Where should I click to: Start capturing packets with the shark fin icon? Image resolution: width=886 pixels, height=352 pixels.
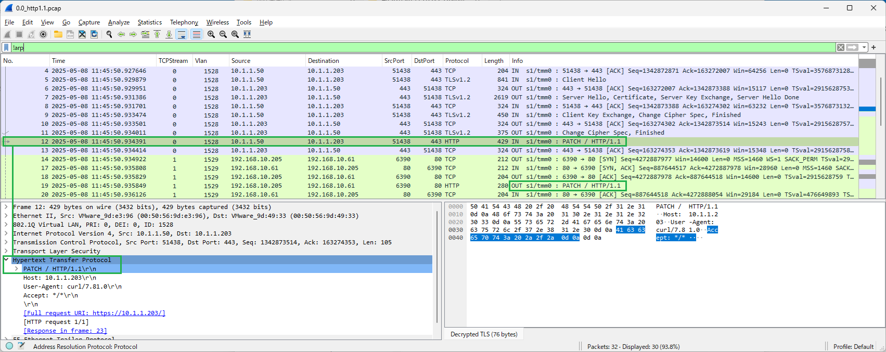pos(7,34)
